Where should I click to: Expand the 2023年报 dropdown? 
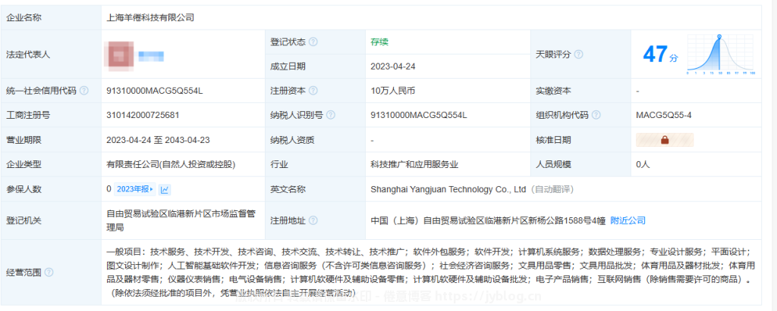tap(136, 189)
